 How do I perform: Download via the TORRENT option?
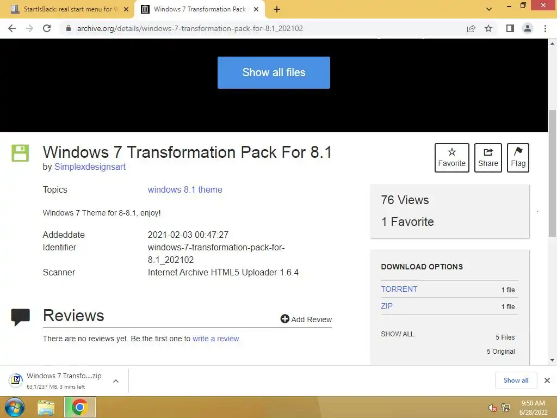tap(399, 290)
